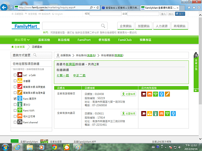202x151 pixels.
Task: Open Windows Explorer folder in the taskbar
Action: coord(30,147)
